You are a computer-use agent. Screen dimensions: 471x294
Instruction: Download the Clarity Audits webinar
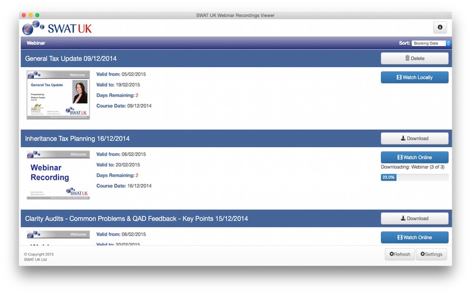[x=414, y=219]
